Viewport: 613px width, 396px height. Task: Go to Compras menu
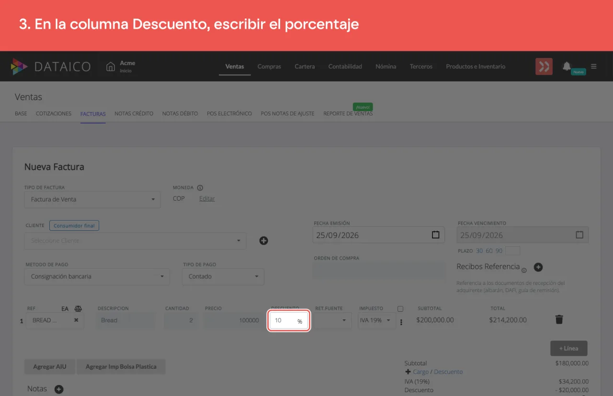tap(269, 67)
